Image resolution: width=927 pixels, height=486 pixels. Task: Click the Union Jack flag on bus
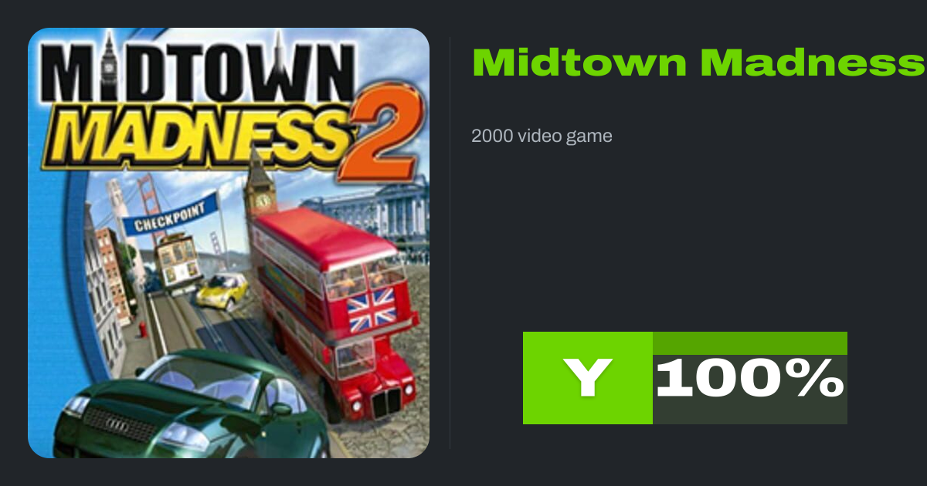[372, 308]
